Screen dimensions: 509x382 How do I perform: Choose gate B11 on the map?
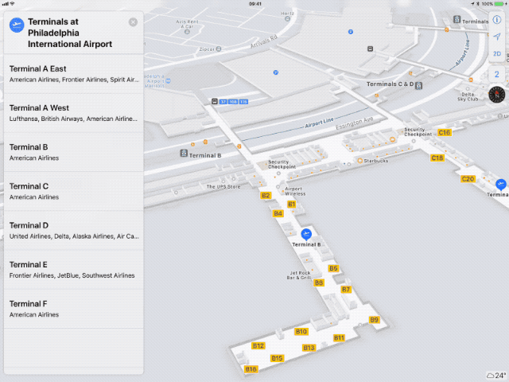[339, 337]
